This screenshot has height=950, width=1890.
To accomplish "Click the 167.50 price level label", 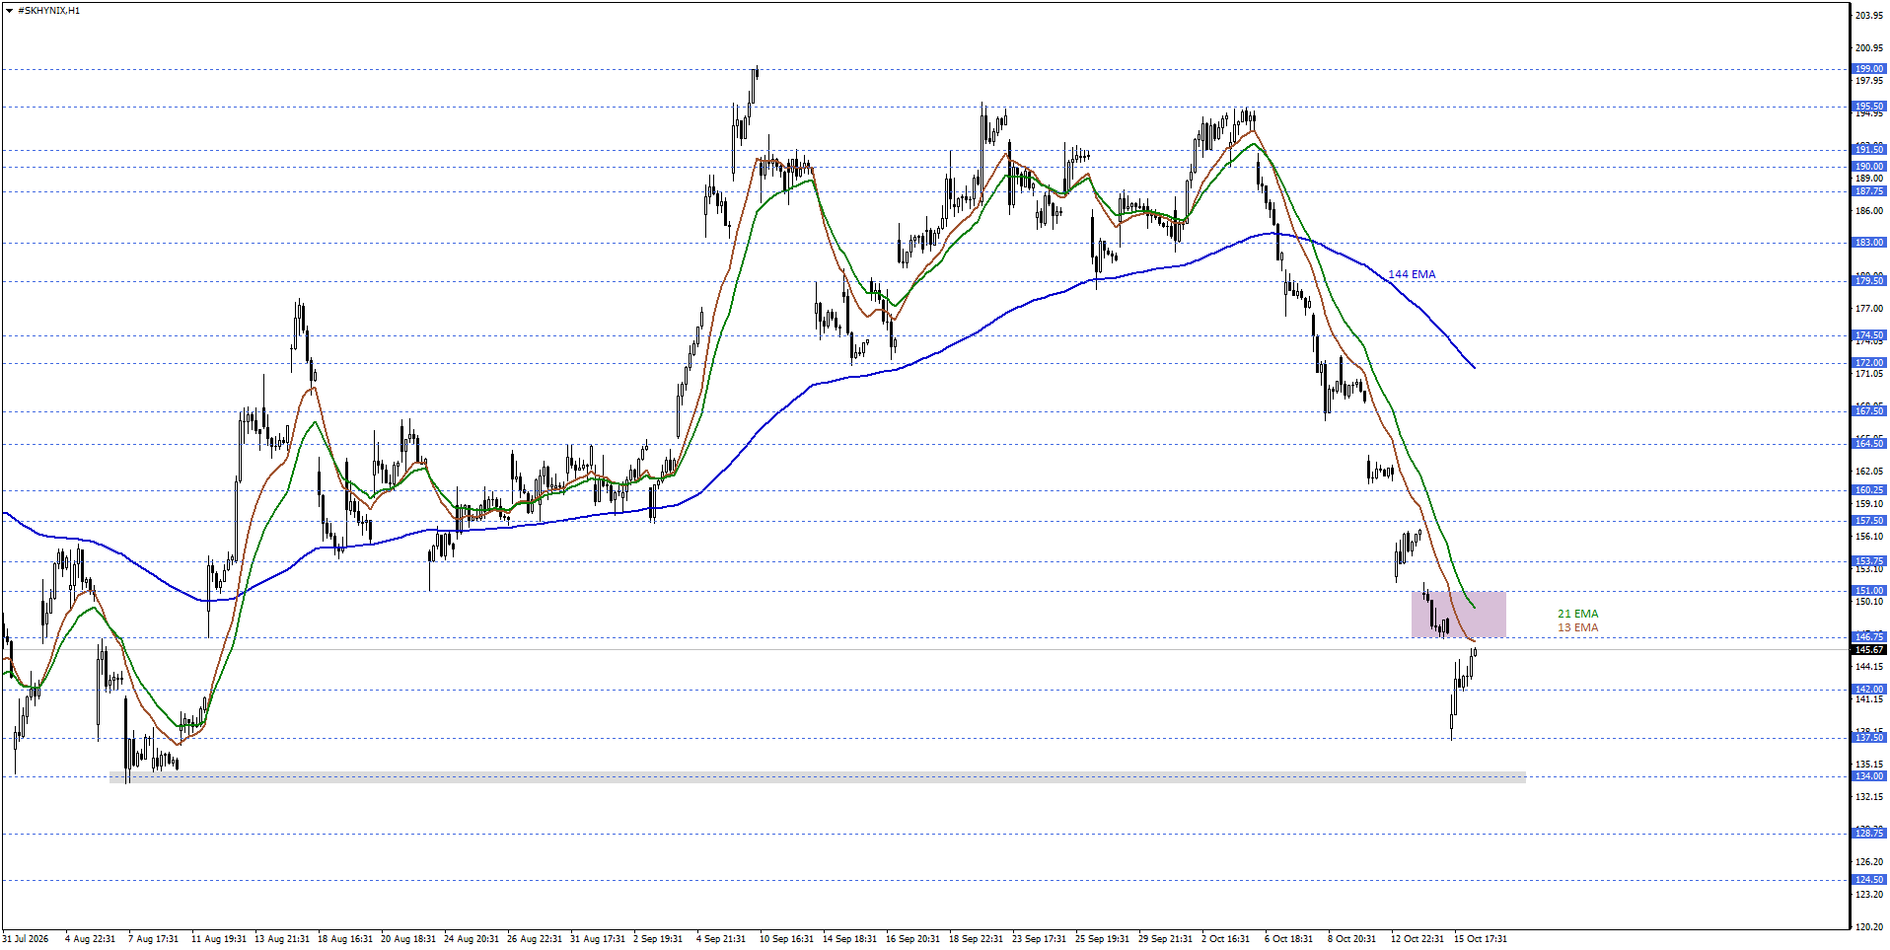I will pos(1868,411).
